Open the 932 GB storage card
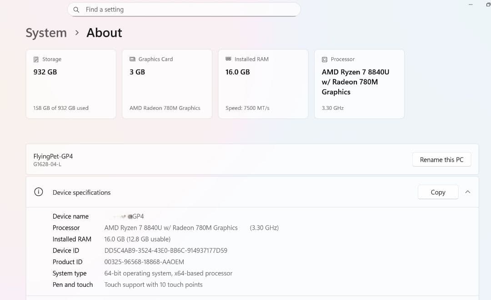This screenshot has height=300, width=491. [x=71, y=84]
